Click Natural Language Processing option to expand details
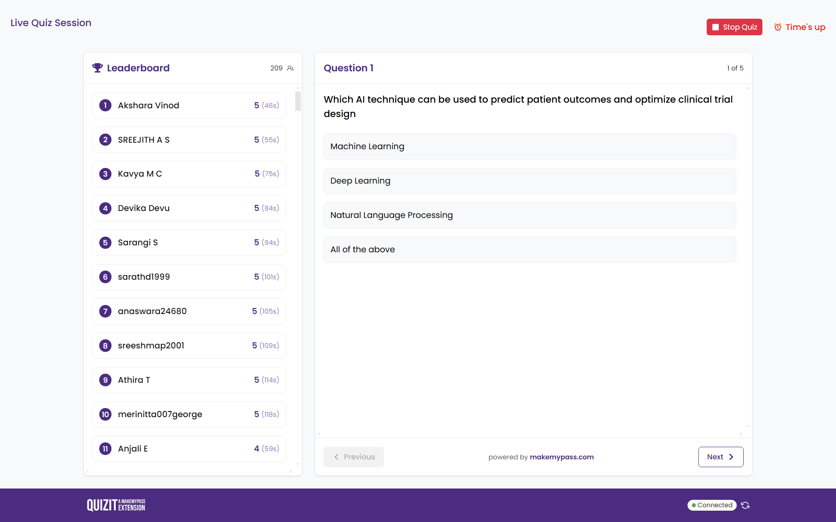The width and height of the screenshot is (836, 522). 529,215
